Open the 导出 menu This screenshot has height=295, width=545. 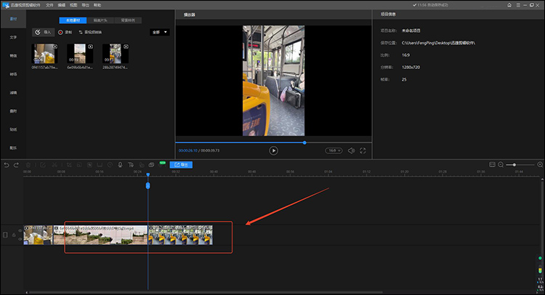click(x=85, y=5)
